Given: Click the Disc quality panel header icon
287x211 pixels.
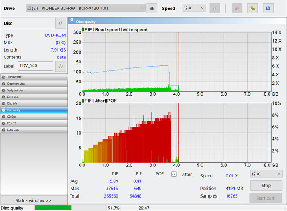Looking at the screenshot, I should [x=72, y=21].
